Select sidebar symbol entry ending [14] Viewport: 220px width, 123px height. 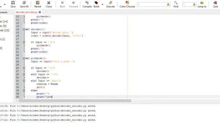4,22
